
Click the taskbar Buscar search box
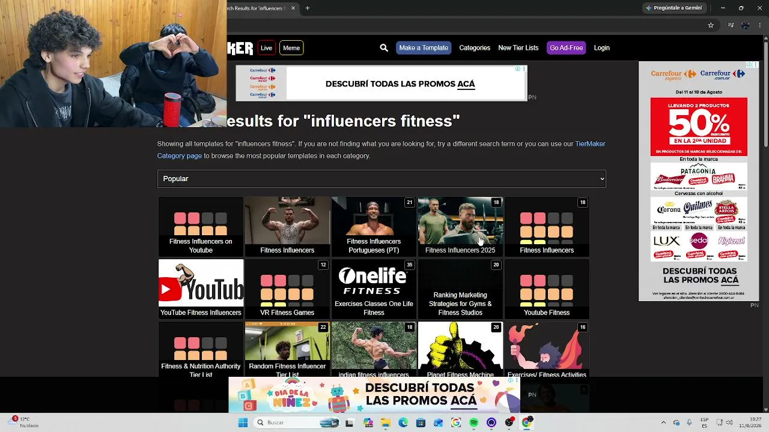[x=297, y=422]
